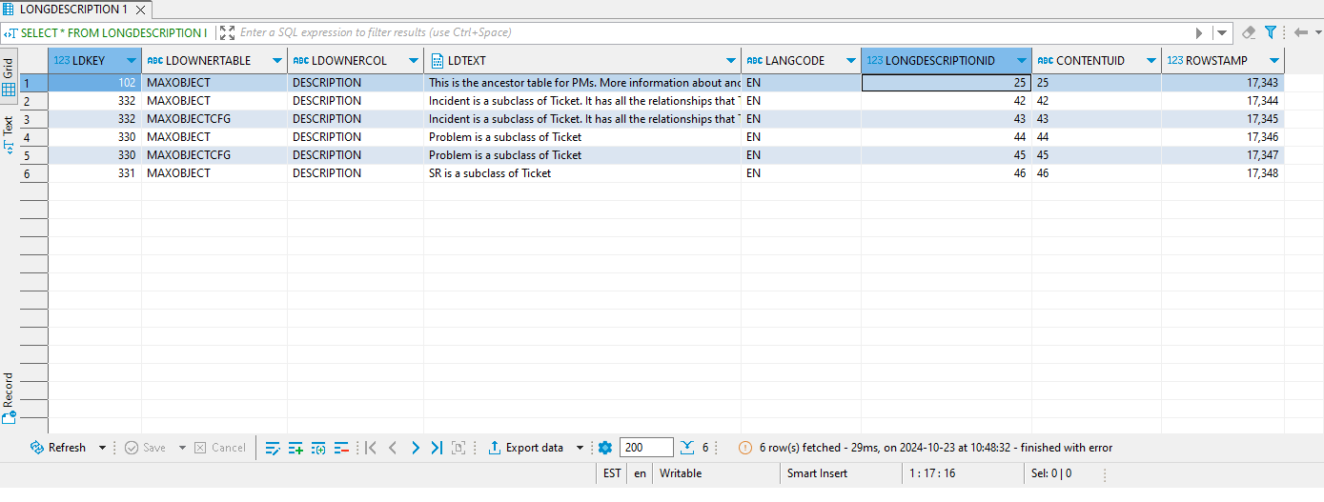Open the Save dropdown arrow
Screen dimensions: 1324x502
[x=182, y=448]
